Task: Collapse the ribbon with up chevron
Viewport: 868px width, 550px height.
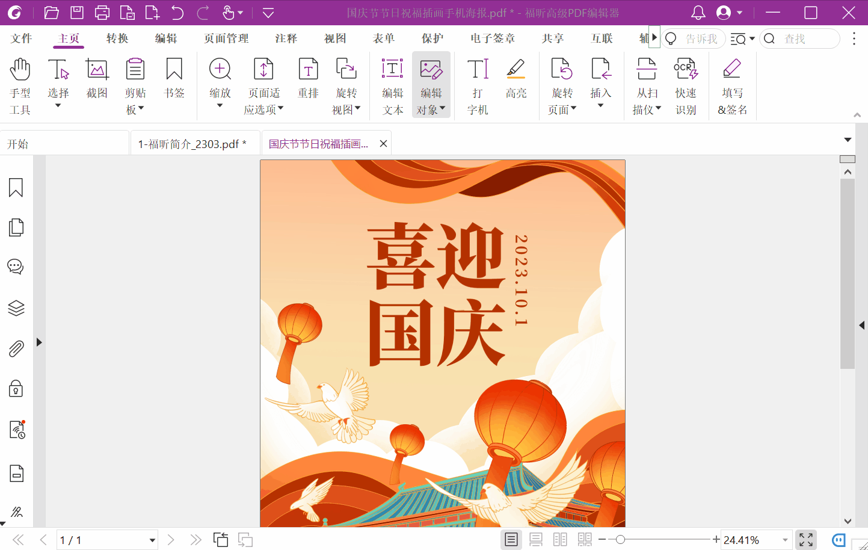Action: 857,114
